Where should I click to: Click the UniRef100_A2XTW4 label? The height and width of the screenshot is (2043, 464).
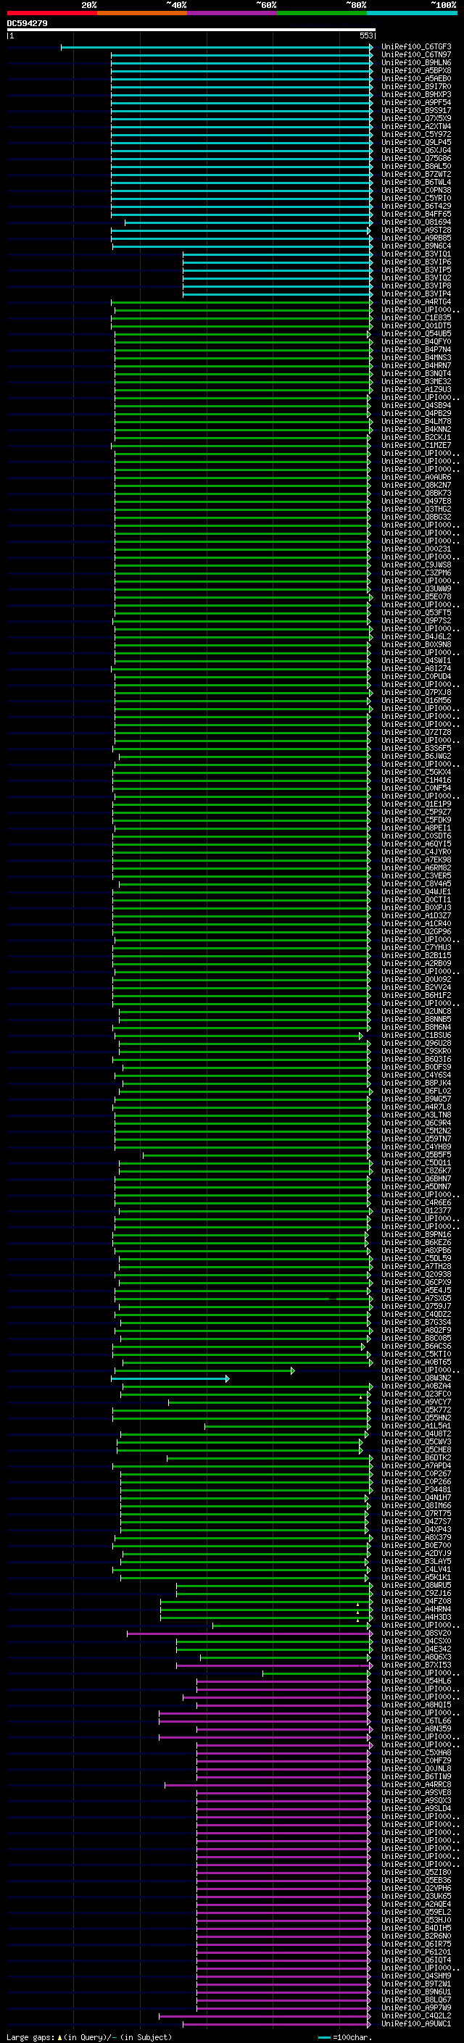point(415,126)
